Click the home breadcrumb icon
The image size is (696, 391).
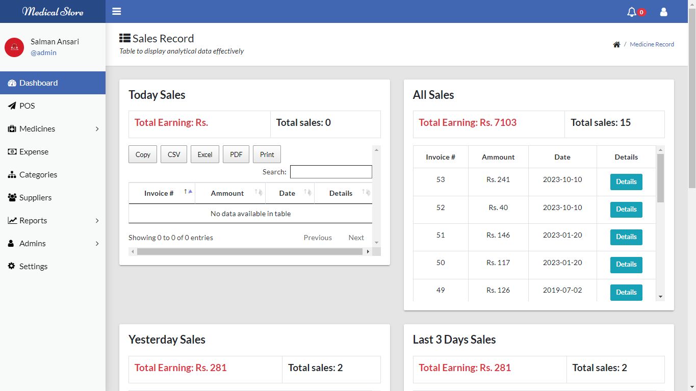(616, 45)
